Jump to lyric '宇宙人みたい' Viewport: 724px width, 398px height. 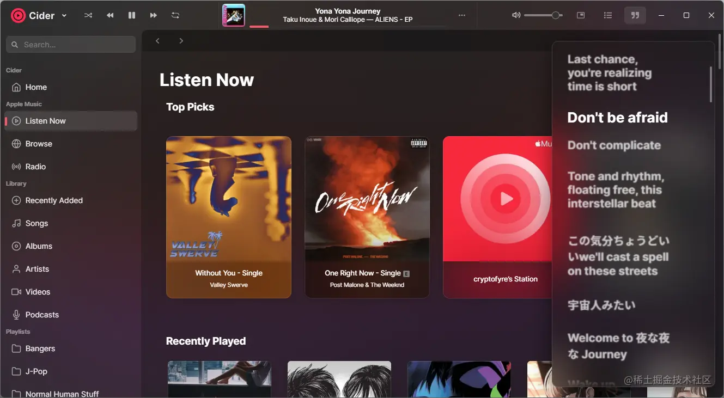point(601,305)
